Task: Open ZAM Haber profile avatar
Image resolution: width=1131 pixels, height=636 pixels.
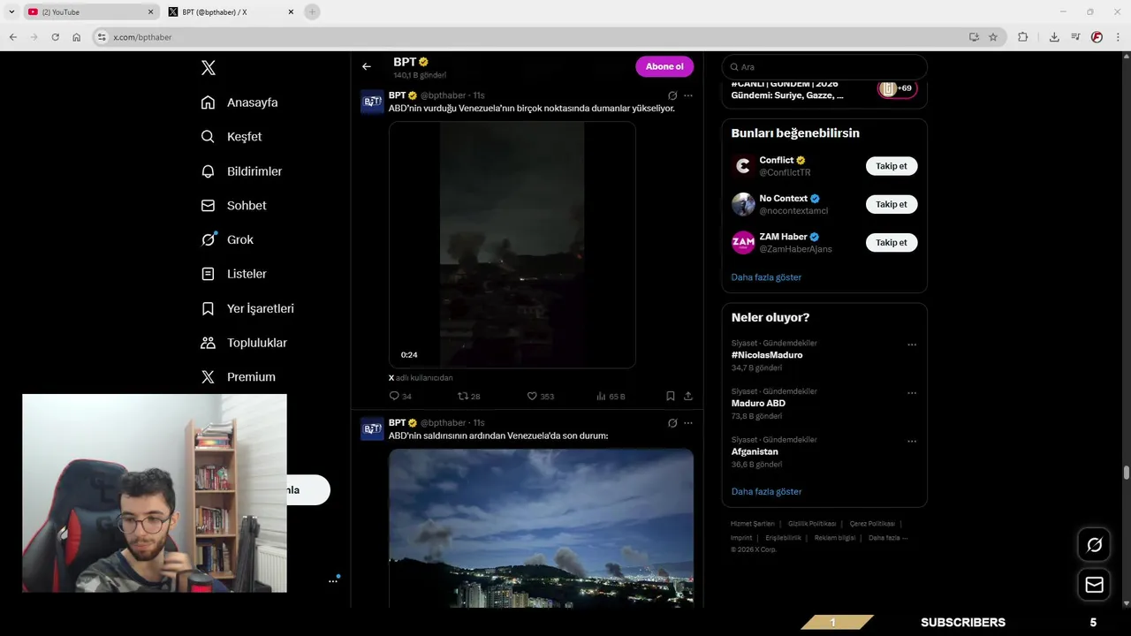Action: pos(743,242)
